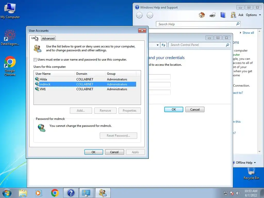Browse Help contents book icon
Viewport: 264px width, 198px height.
click(x=223, y=15)
